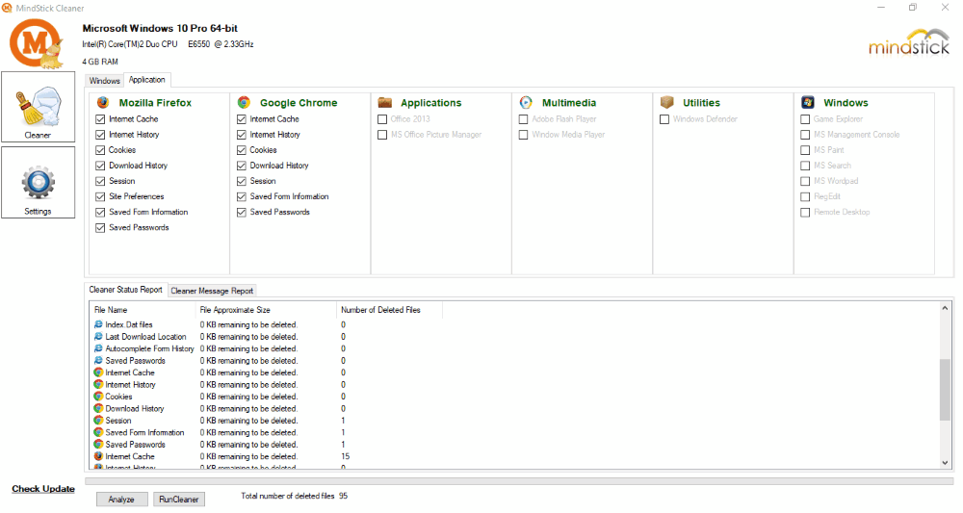Click the Google Chrome group icon
Viewport: 963px width, 513px height.
[244, 102]
